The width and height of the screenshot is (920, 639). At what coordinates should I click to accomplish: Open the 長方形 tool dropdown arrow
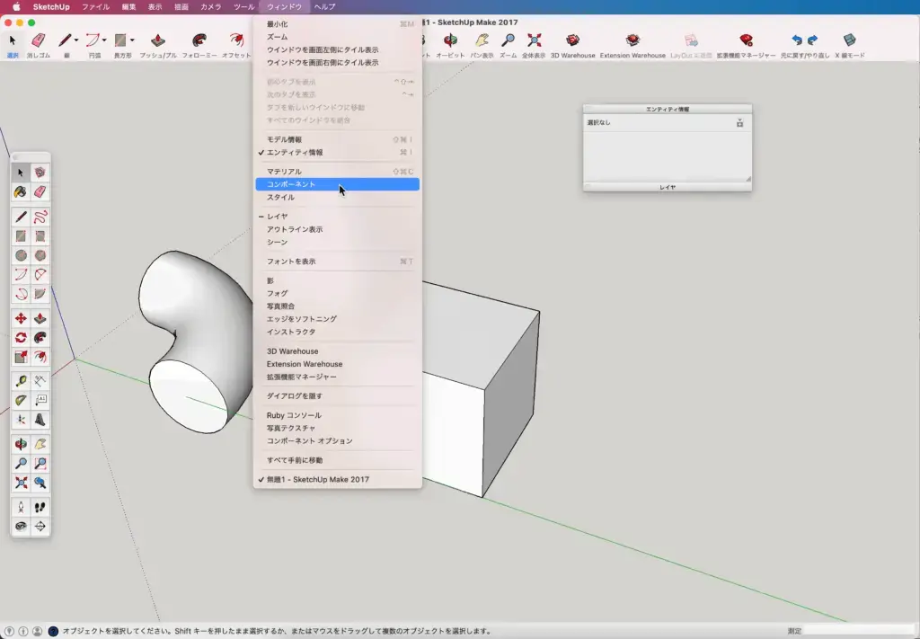coord(132,40)
